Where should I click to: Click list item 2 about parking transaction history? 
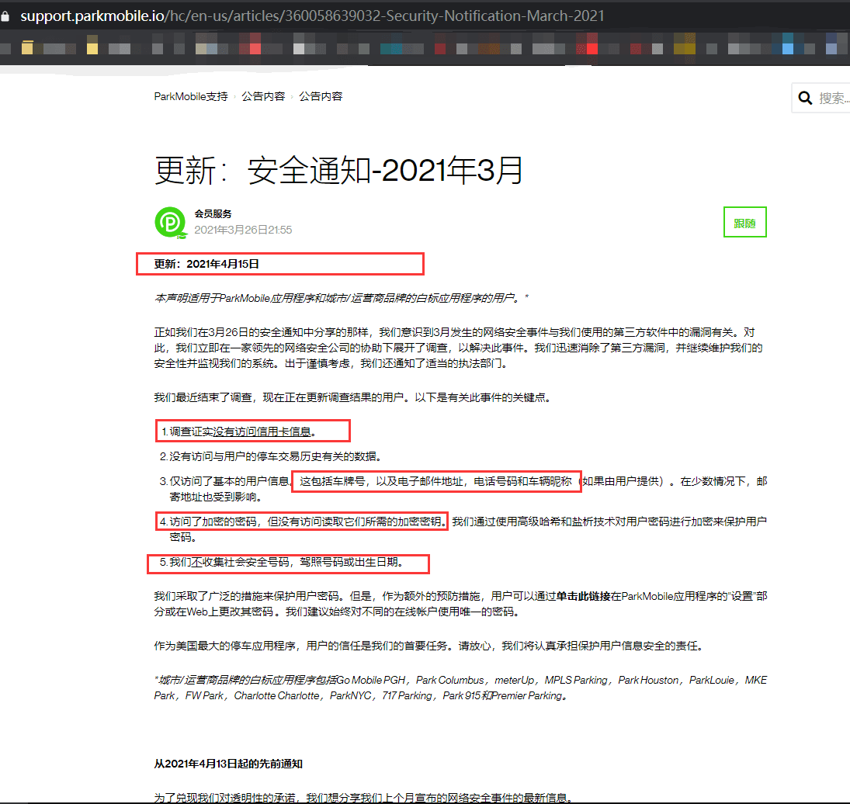click(x=270, y=457)
